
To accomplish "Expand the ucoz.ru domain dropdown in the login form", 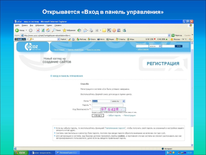I will [x=123, y=101].
